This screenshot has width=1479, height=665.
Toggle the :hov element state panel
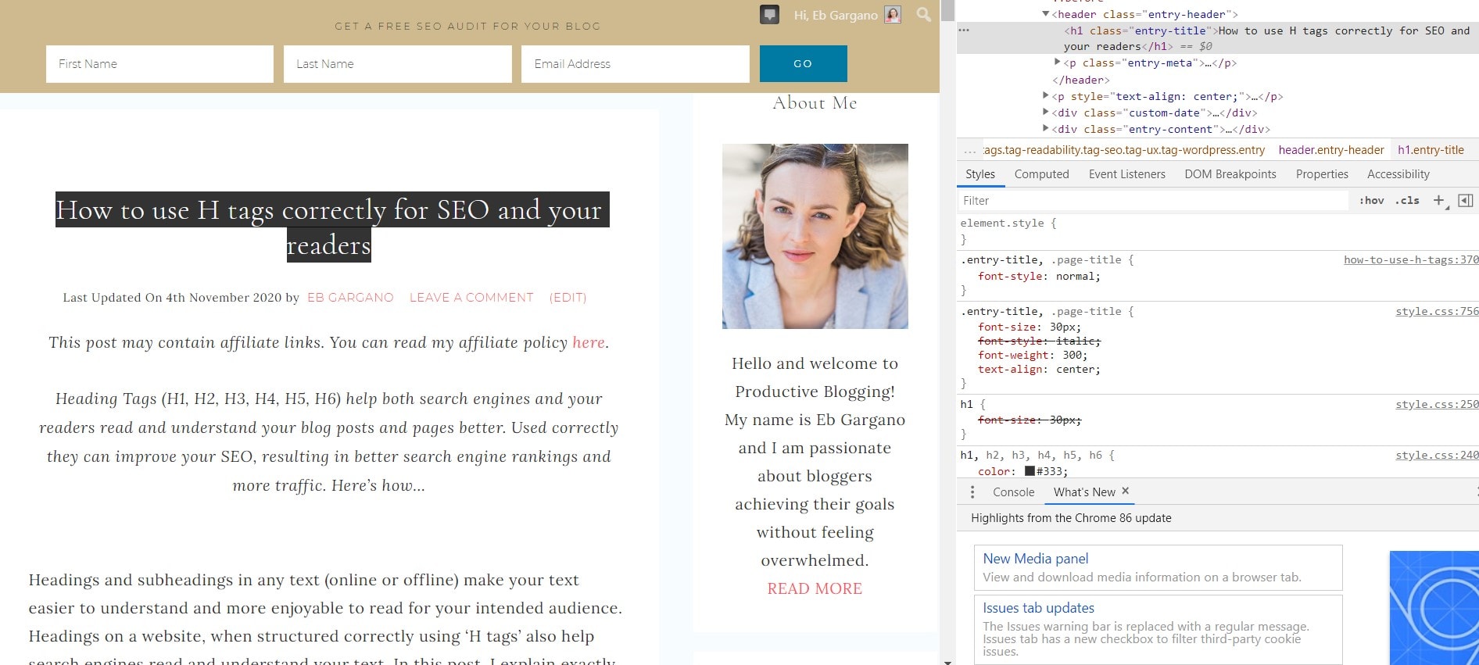pos(1371,201)
